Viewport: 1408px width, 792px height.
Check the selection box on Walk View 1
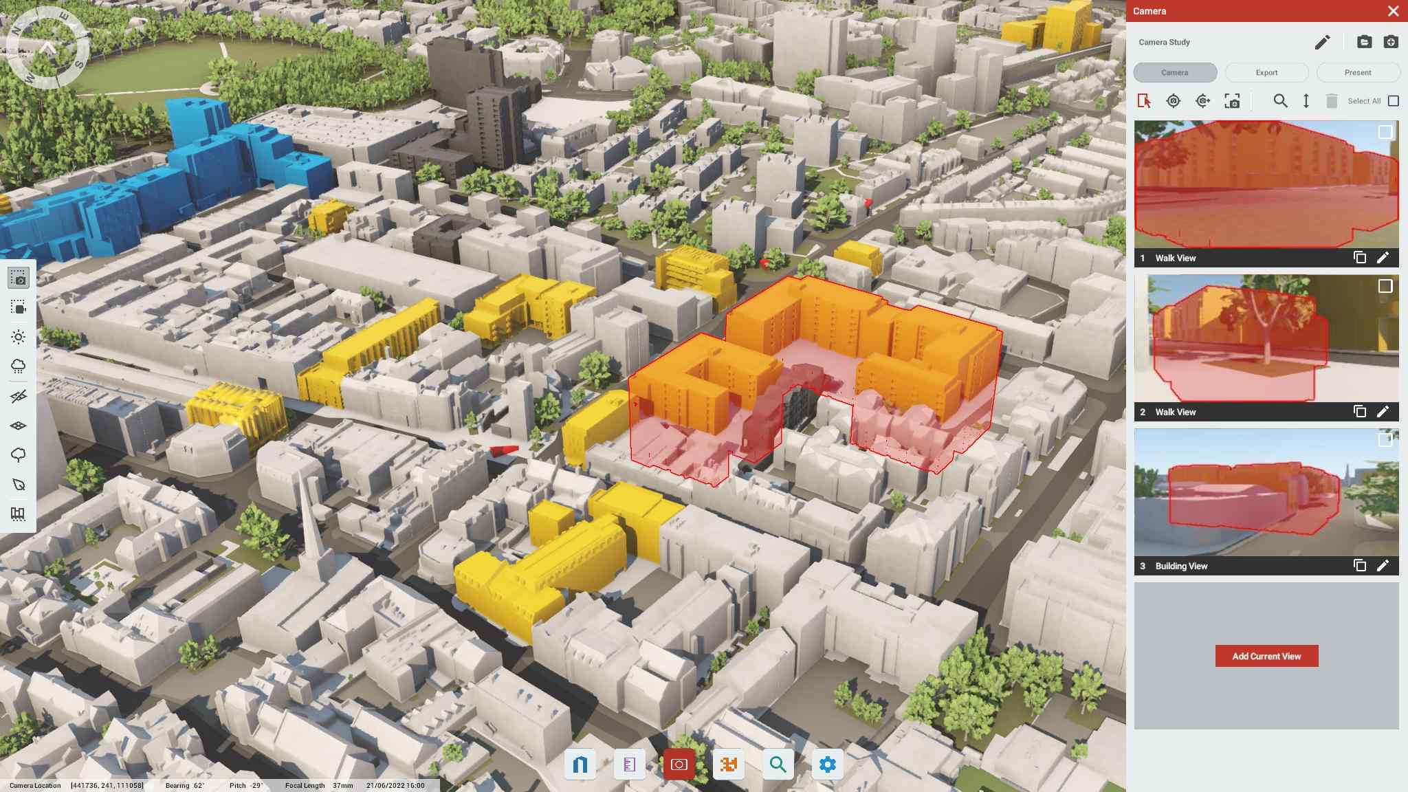(1385, 131)
